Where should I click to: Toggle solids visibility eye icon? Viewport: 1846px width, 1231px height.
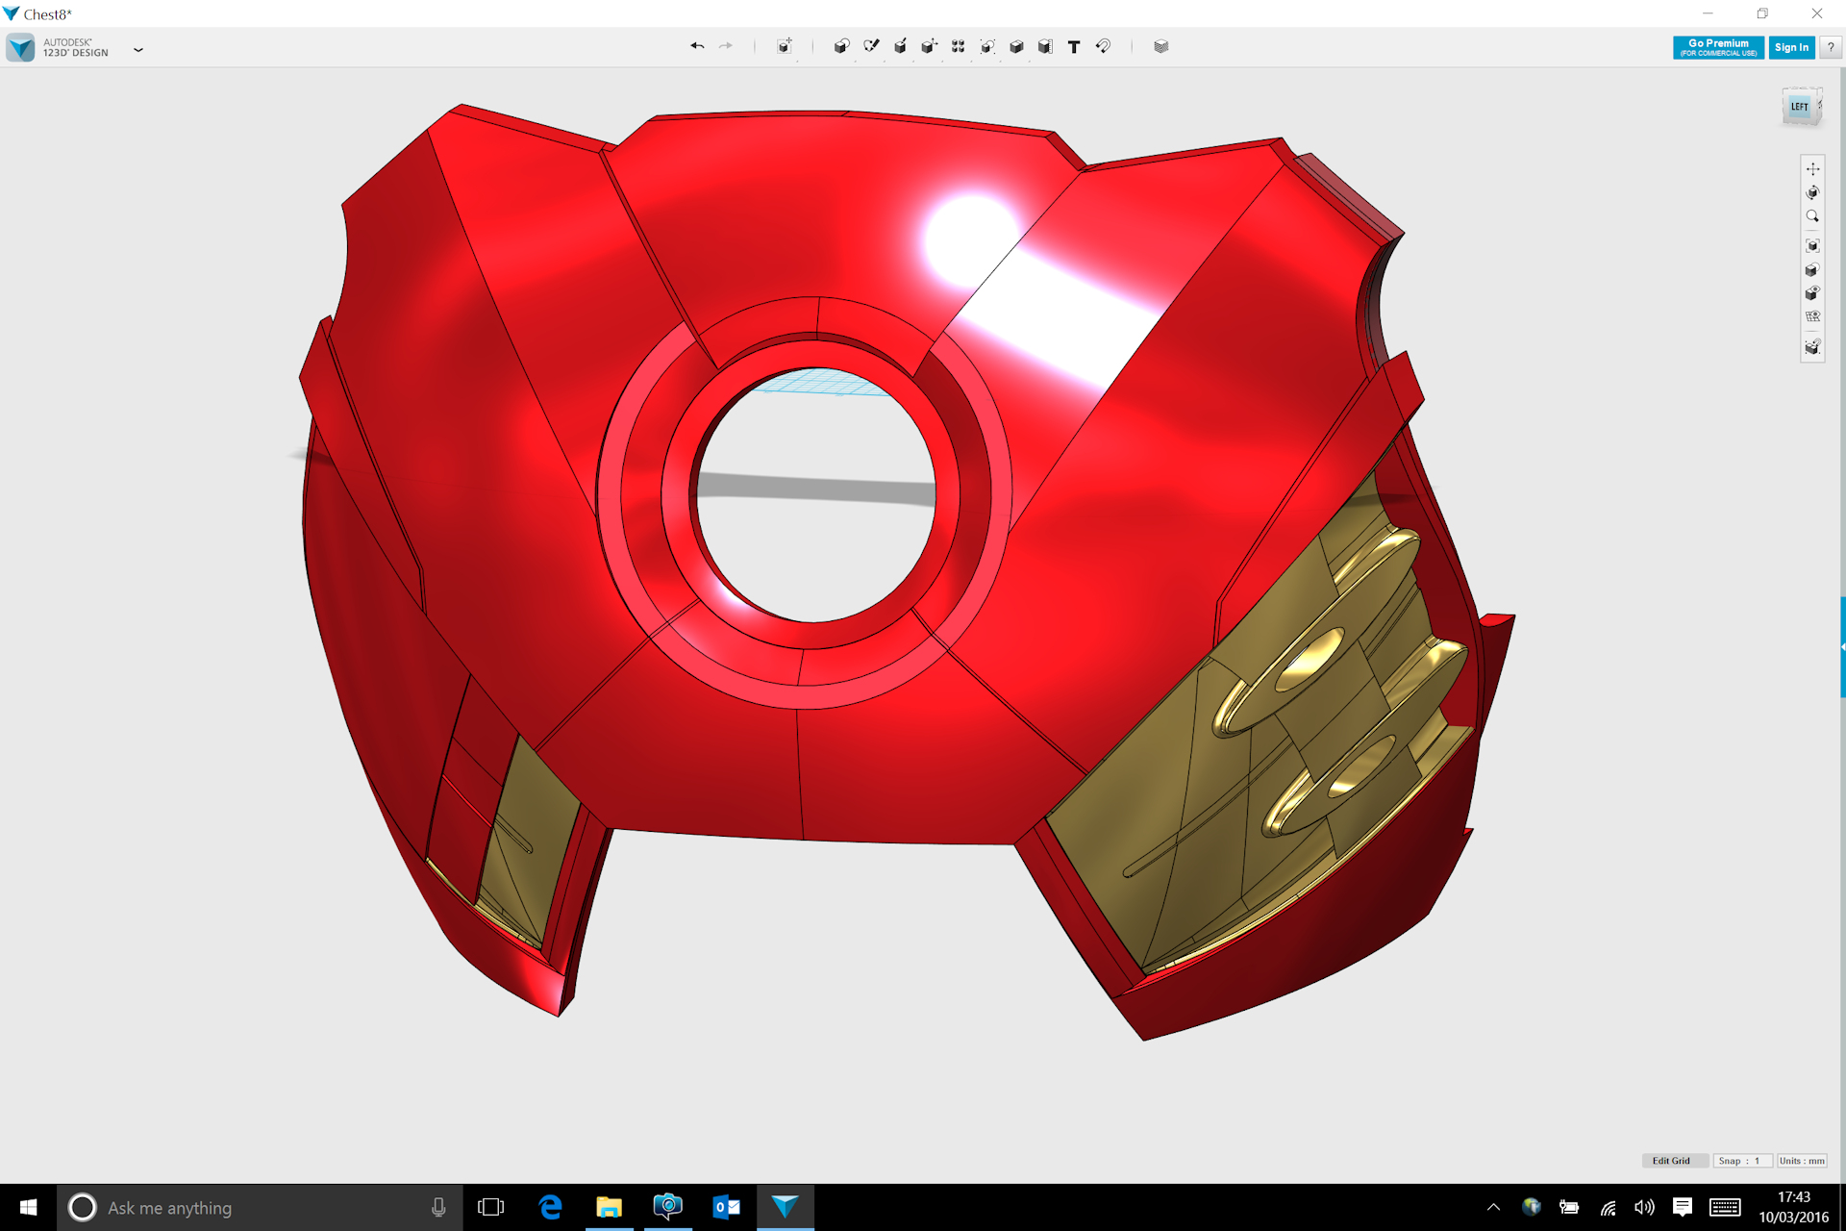[1812, 293]
